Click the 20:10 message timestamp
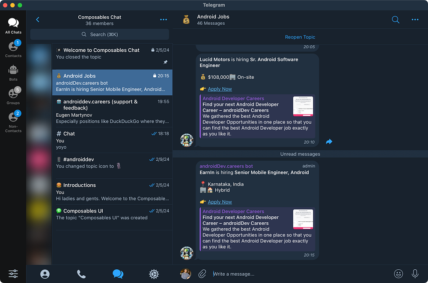 309,142
